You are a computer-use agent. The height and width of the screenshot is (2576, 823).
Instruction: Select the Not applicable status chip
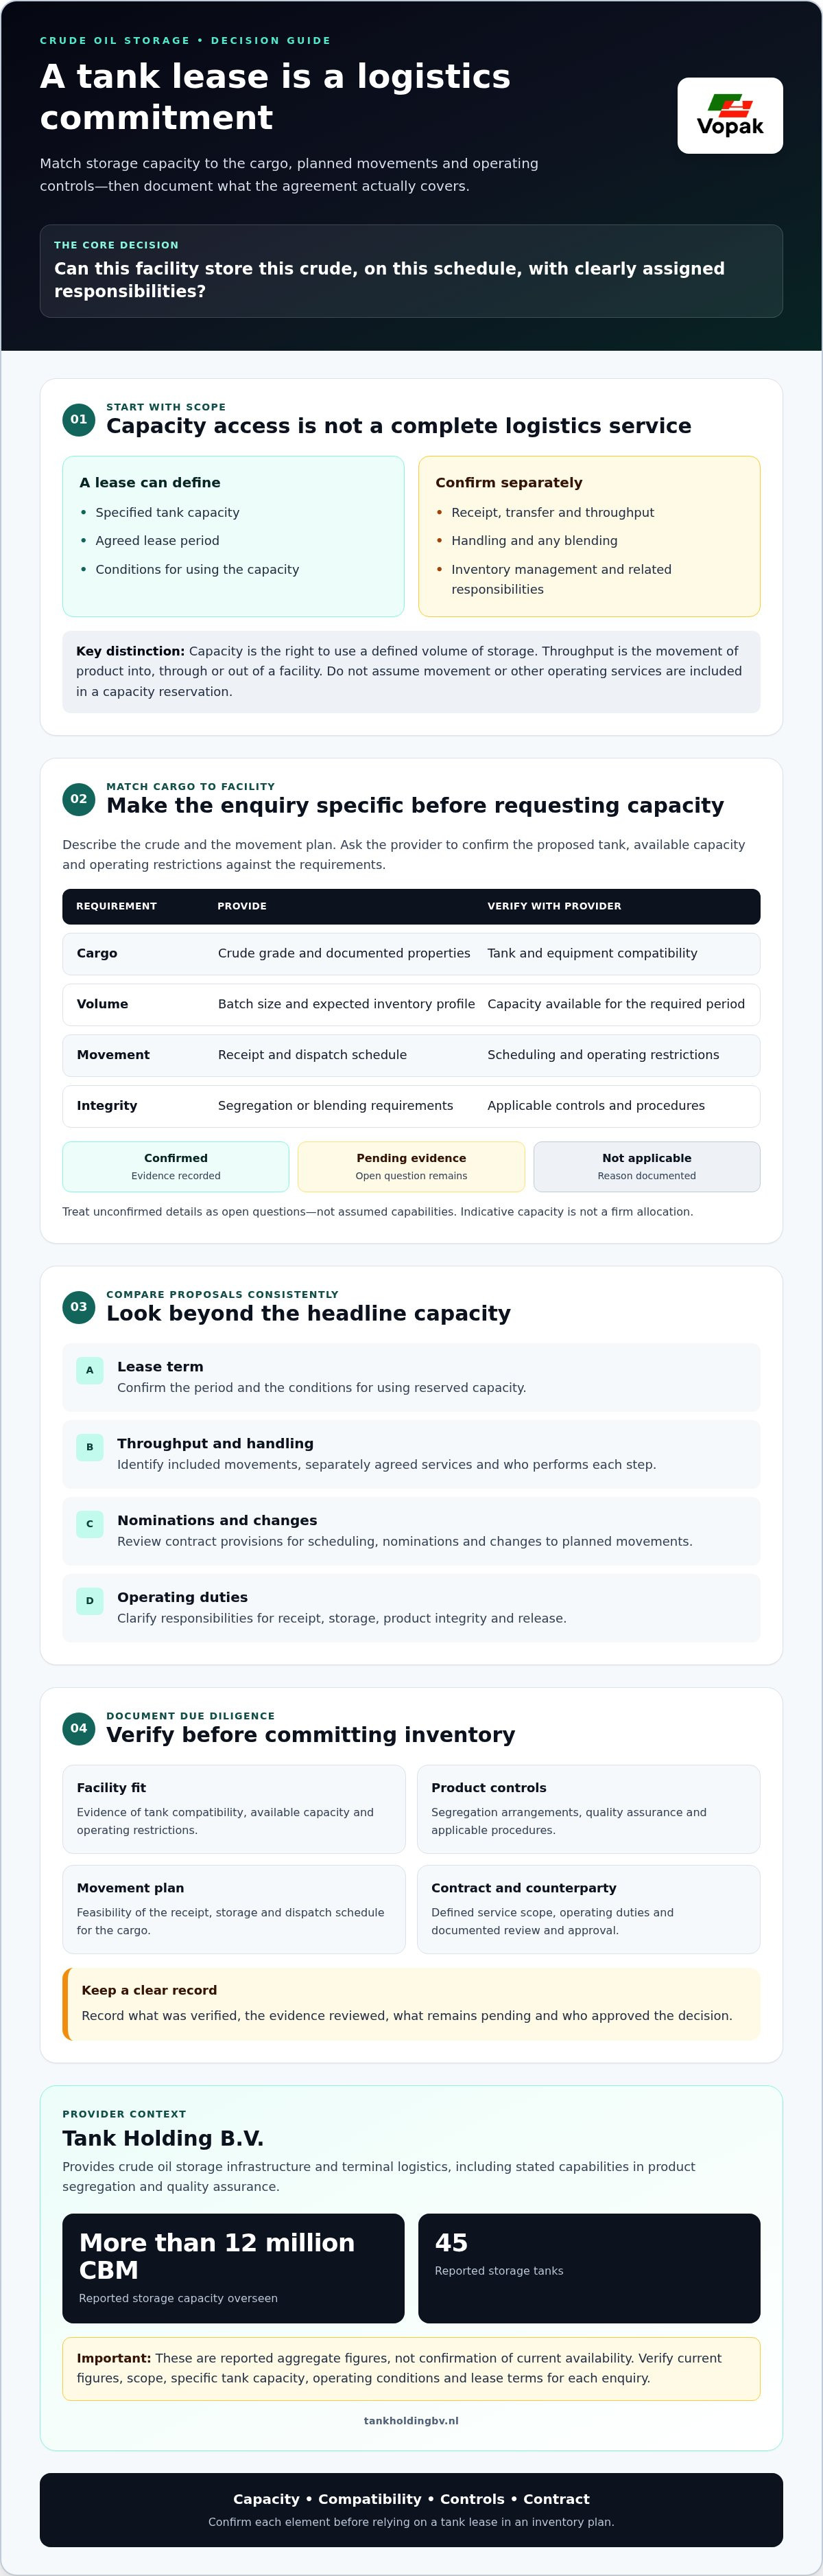click(647, 1166)
